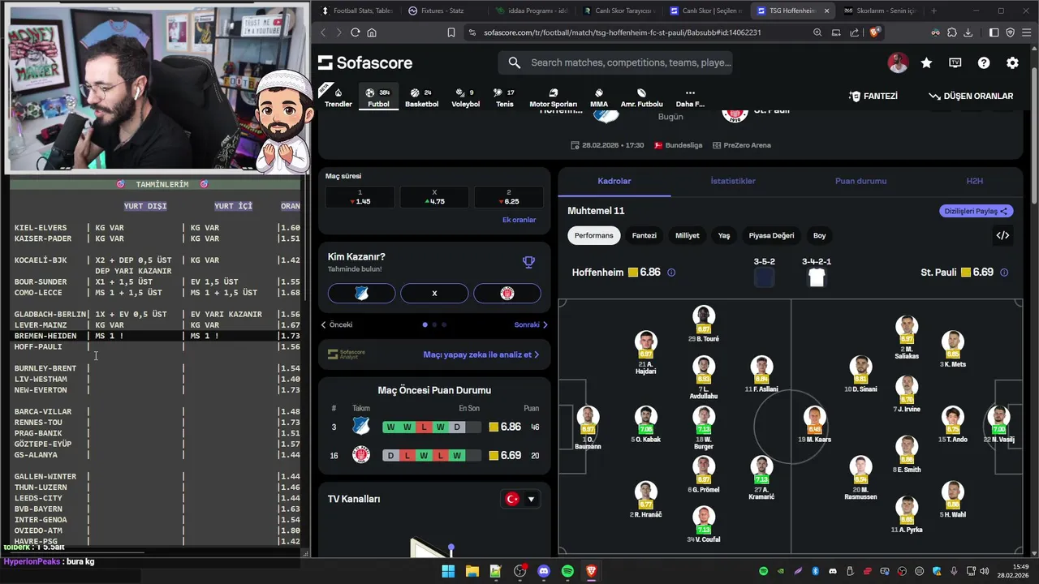Select the Fantezi filter chip
The image size is (1039, 584).
pos(645,235)
